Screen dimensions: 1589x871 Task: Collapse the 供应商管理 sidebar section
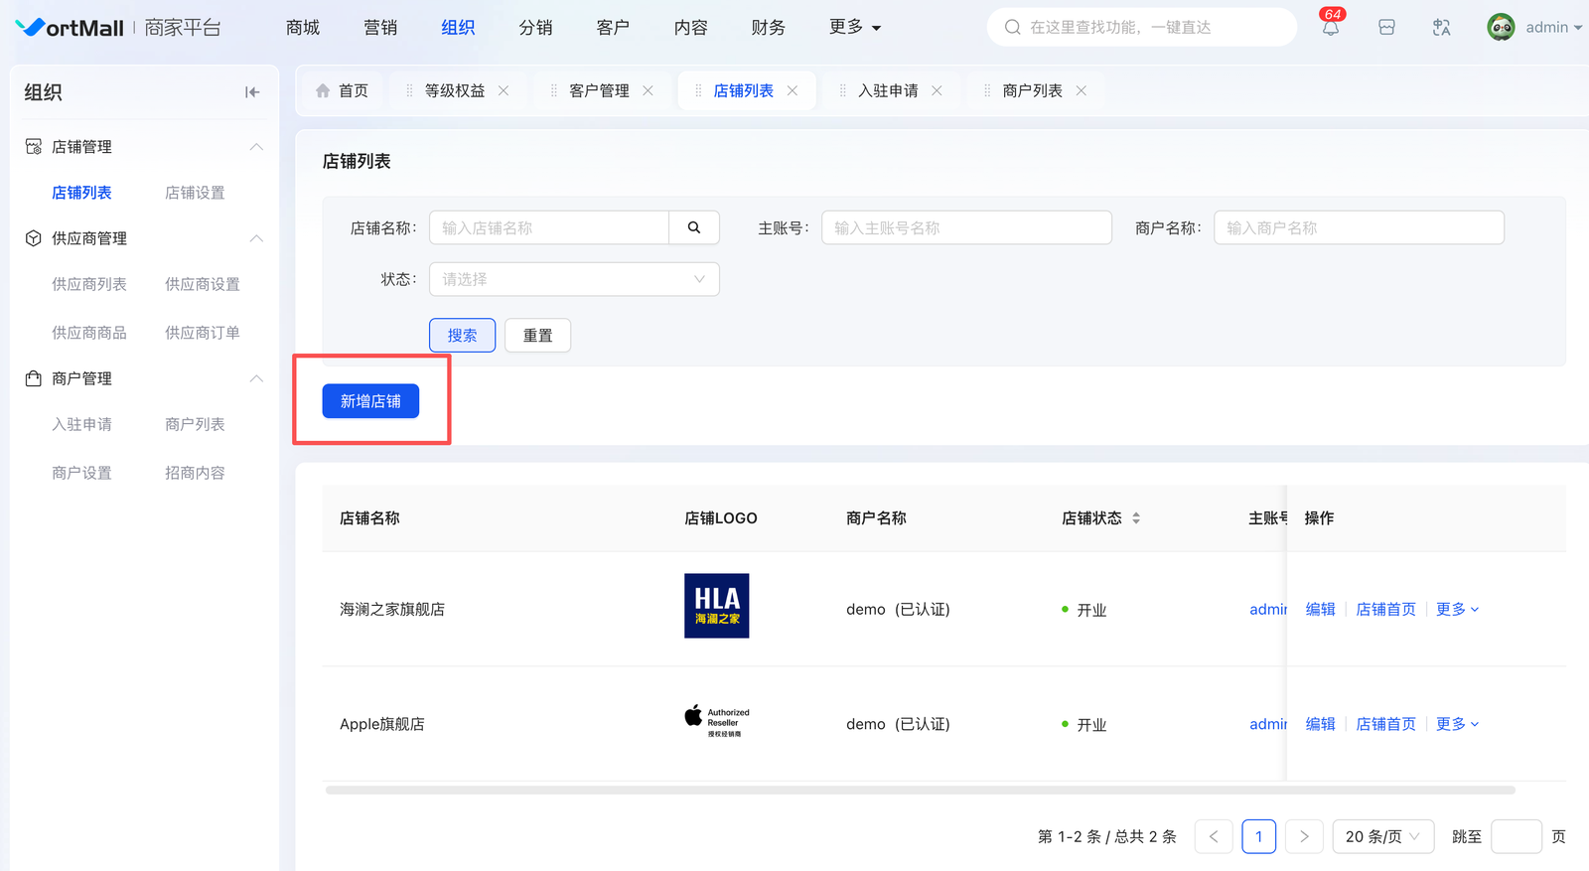(x=256, y=238)
